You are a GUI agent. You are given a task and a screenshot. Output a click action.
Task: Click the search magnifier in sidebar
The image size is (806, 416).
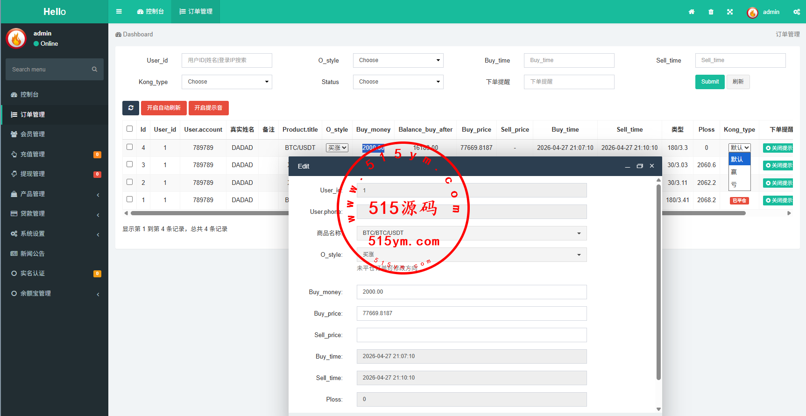(94, 69)
